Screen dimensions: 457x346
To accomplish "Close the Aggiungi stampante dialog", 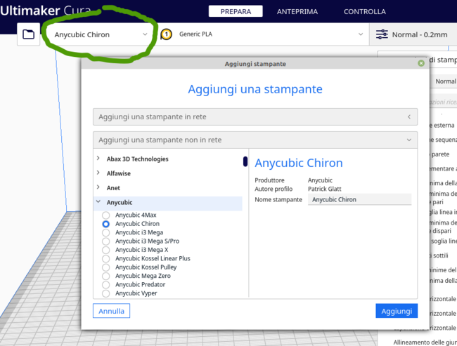I will pos(420,63).
